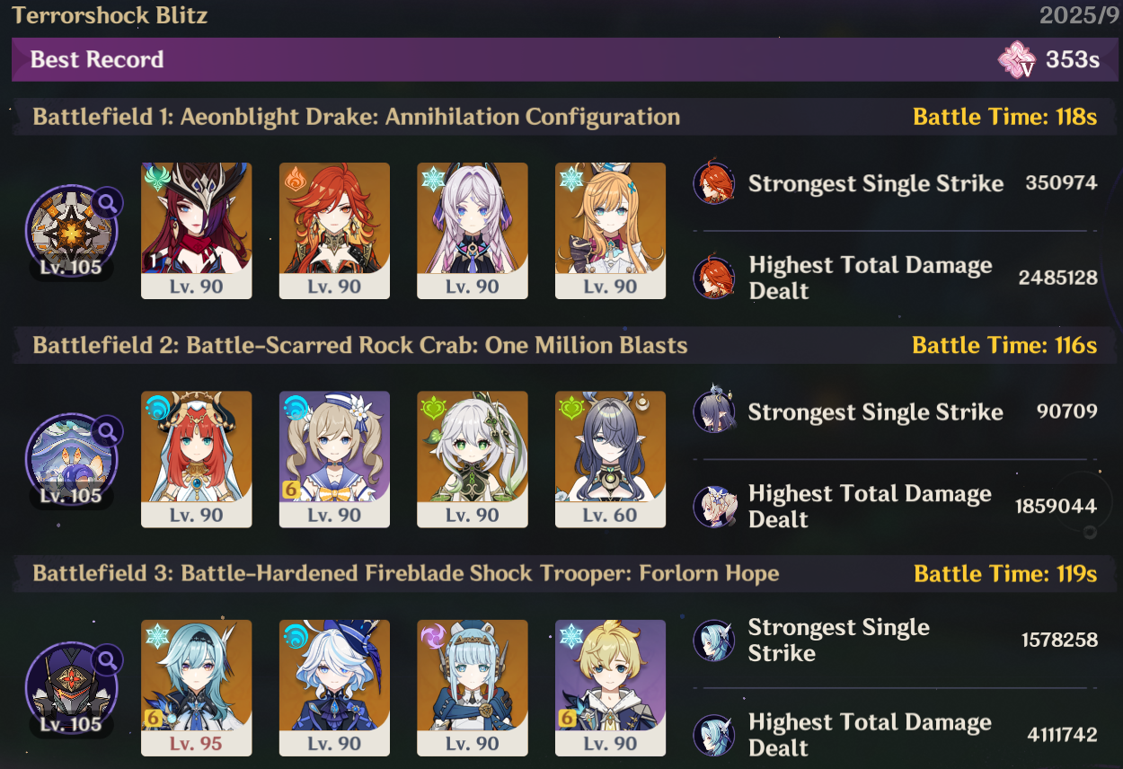Select the Best Record banner
Image resolution: width=1123 pixels, height=769 pixels.
tap(562, 60)
